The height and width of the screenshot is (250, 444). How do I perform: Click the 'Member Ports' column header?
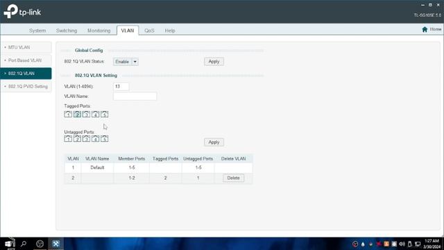(x=132, y=159)
